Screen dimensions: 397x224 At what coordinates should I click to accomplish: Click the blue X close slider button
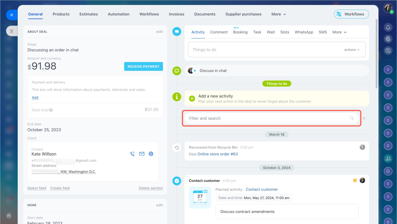point(11,15)
